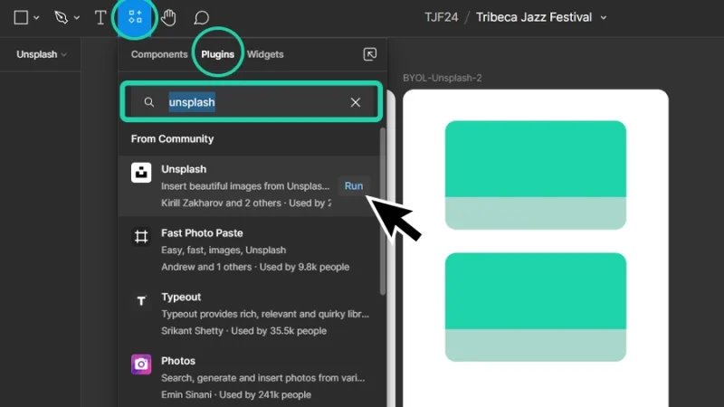Viewport: 724px width, 407px height.
Task: Select the Rectangle shape tool
Action: coord(21,17)
